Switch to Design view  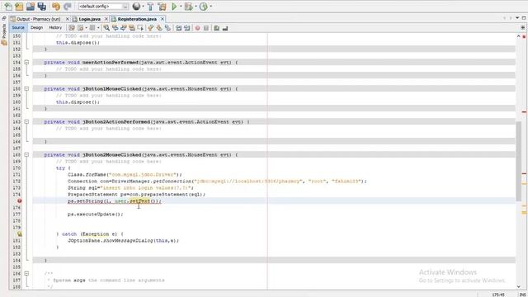click(x=36, y=27)
